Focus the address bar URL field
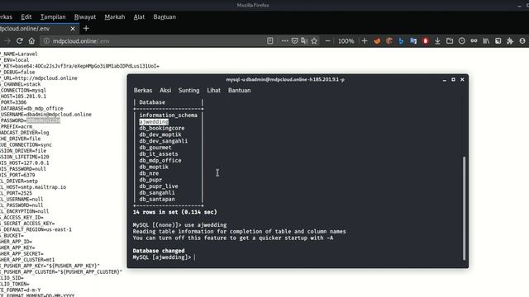 pos(152,41)
